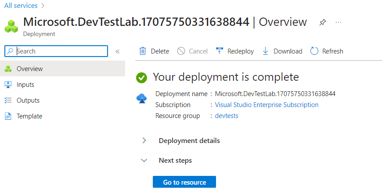Open the more options ellipsis menu
Screen dimensions: 382x193
click(339, 22)
